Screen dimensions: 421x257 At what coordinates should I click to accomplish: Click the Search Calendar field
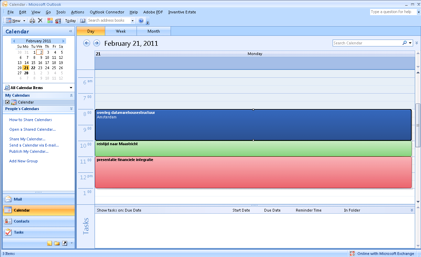[x=367, y=43]
